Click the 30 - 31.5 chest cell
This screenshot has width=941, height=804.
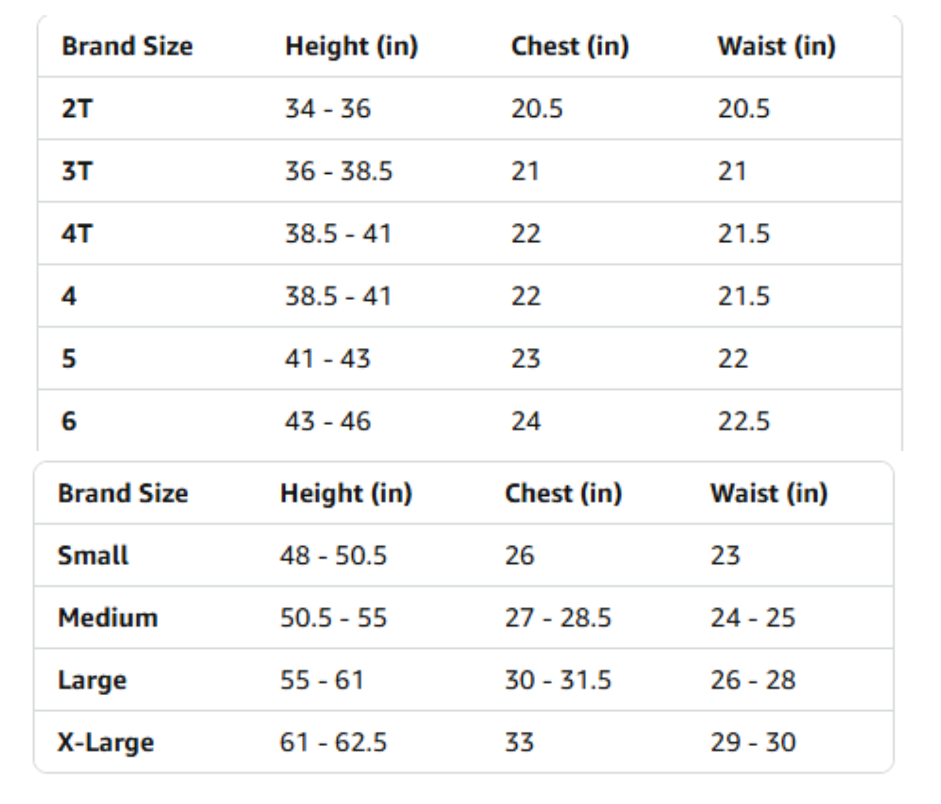[x=558, y=680]
